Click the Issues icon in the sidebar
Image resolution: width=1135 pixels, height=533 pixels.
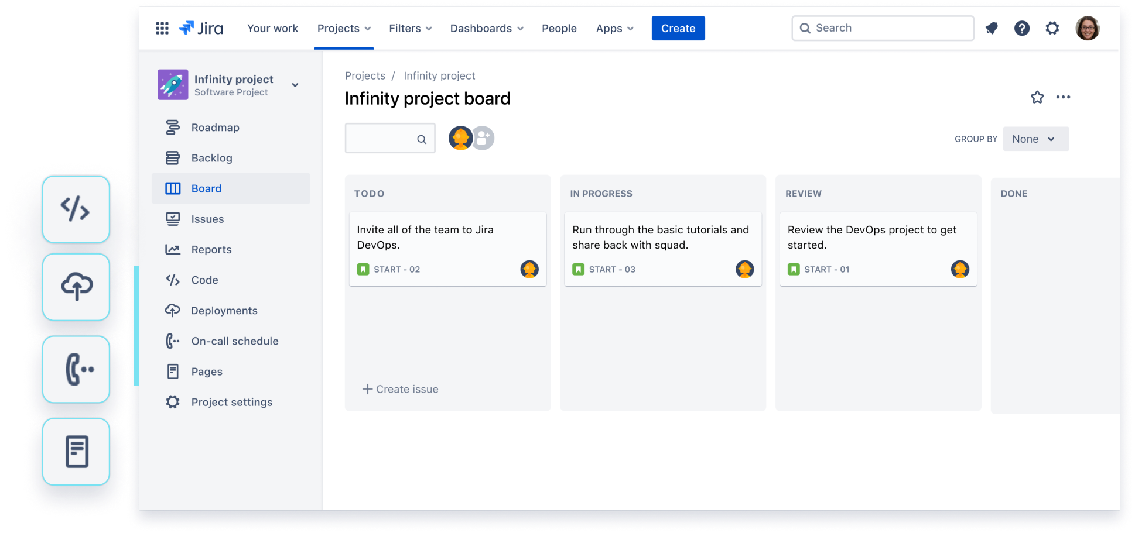point(173,218)
